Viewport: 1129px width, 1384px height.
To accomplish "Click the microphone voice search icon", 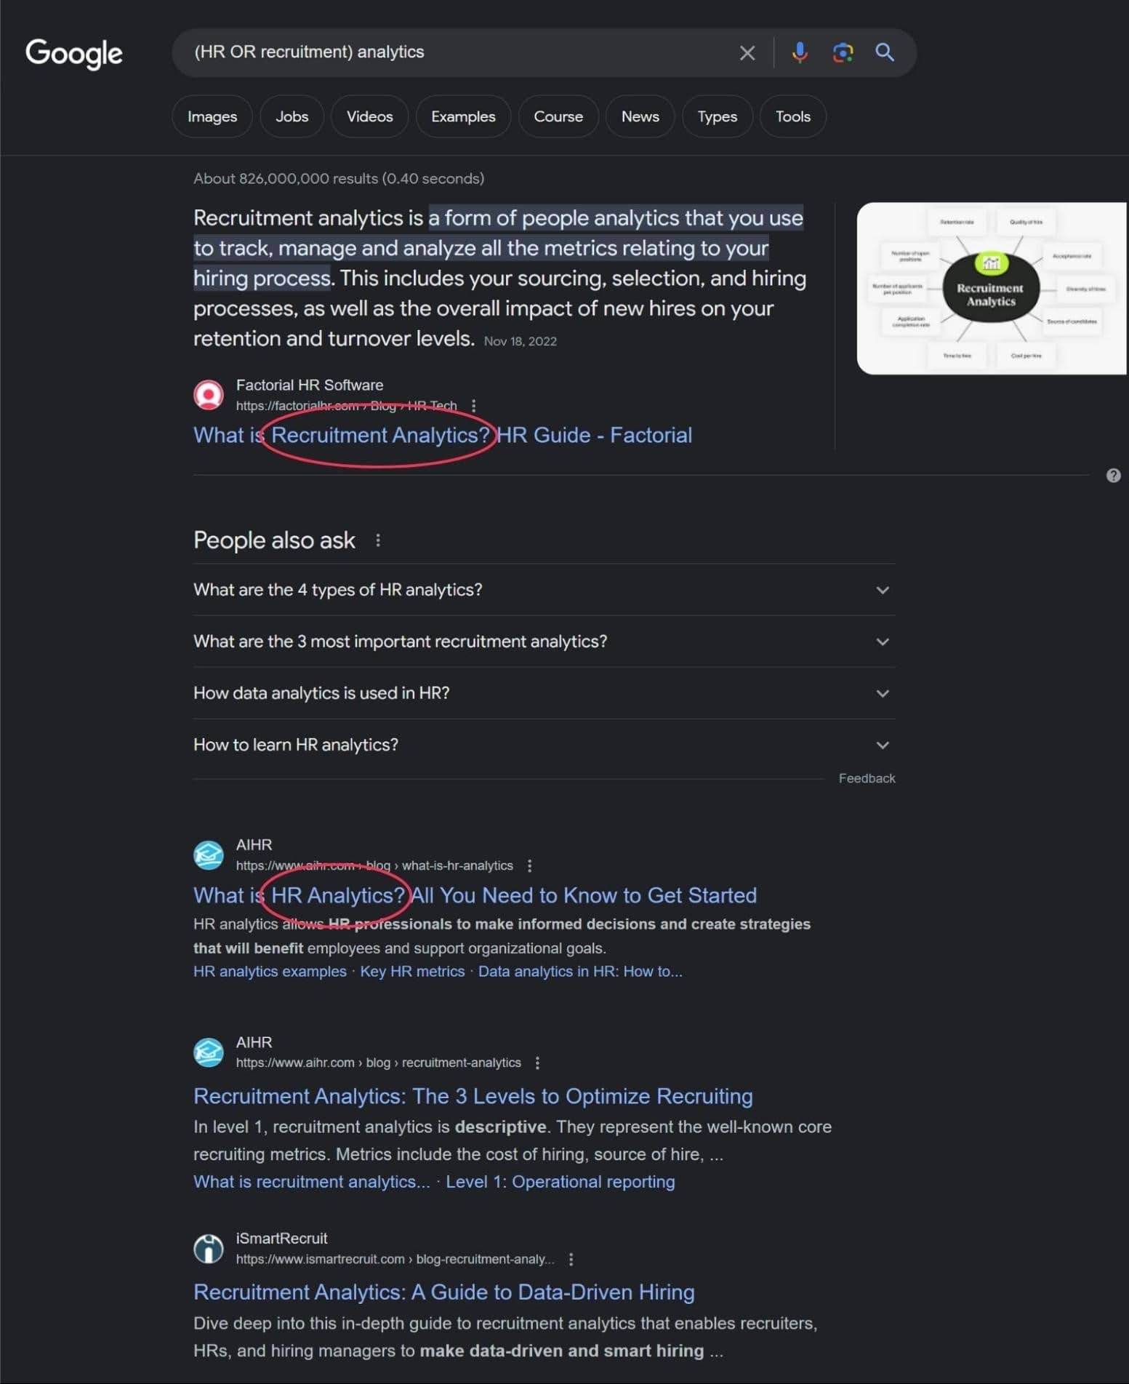I will tap(800, 52).
